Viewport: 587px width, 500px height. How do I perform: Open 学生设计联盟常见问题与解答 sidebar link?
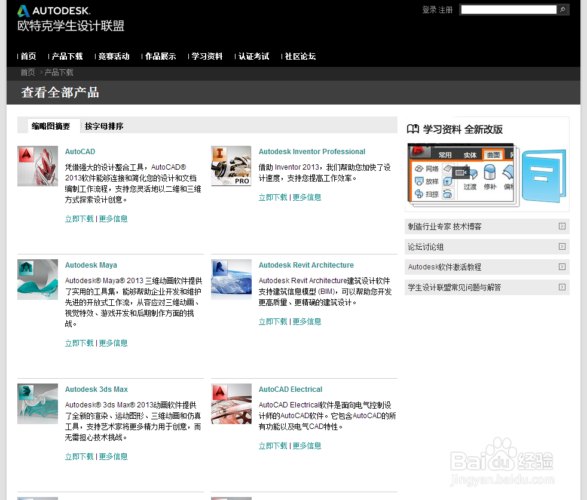coord(487,287)
